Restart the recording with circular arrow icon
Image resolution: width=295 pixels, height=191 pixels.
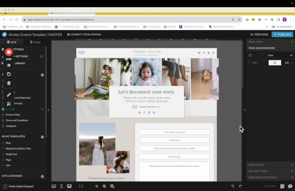(9, 74)
